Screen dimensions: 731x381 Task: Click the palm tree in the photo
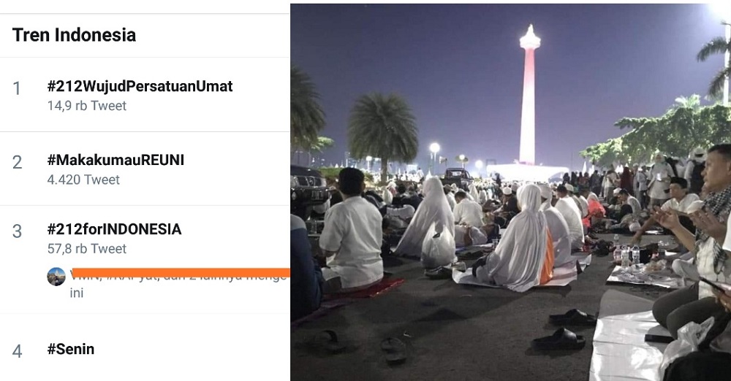(x=383, y=133)
